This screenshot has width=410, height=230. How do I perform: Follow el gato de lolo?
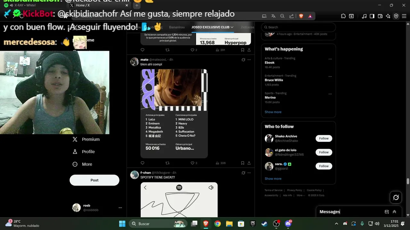pos(324,152)
